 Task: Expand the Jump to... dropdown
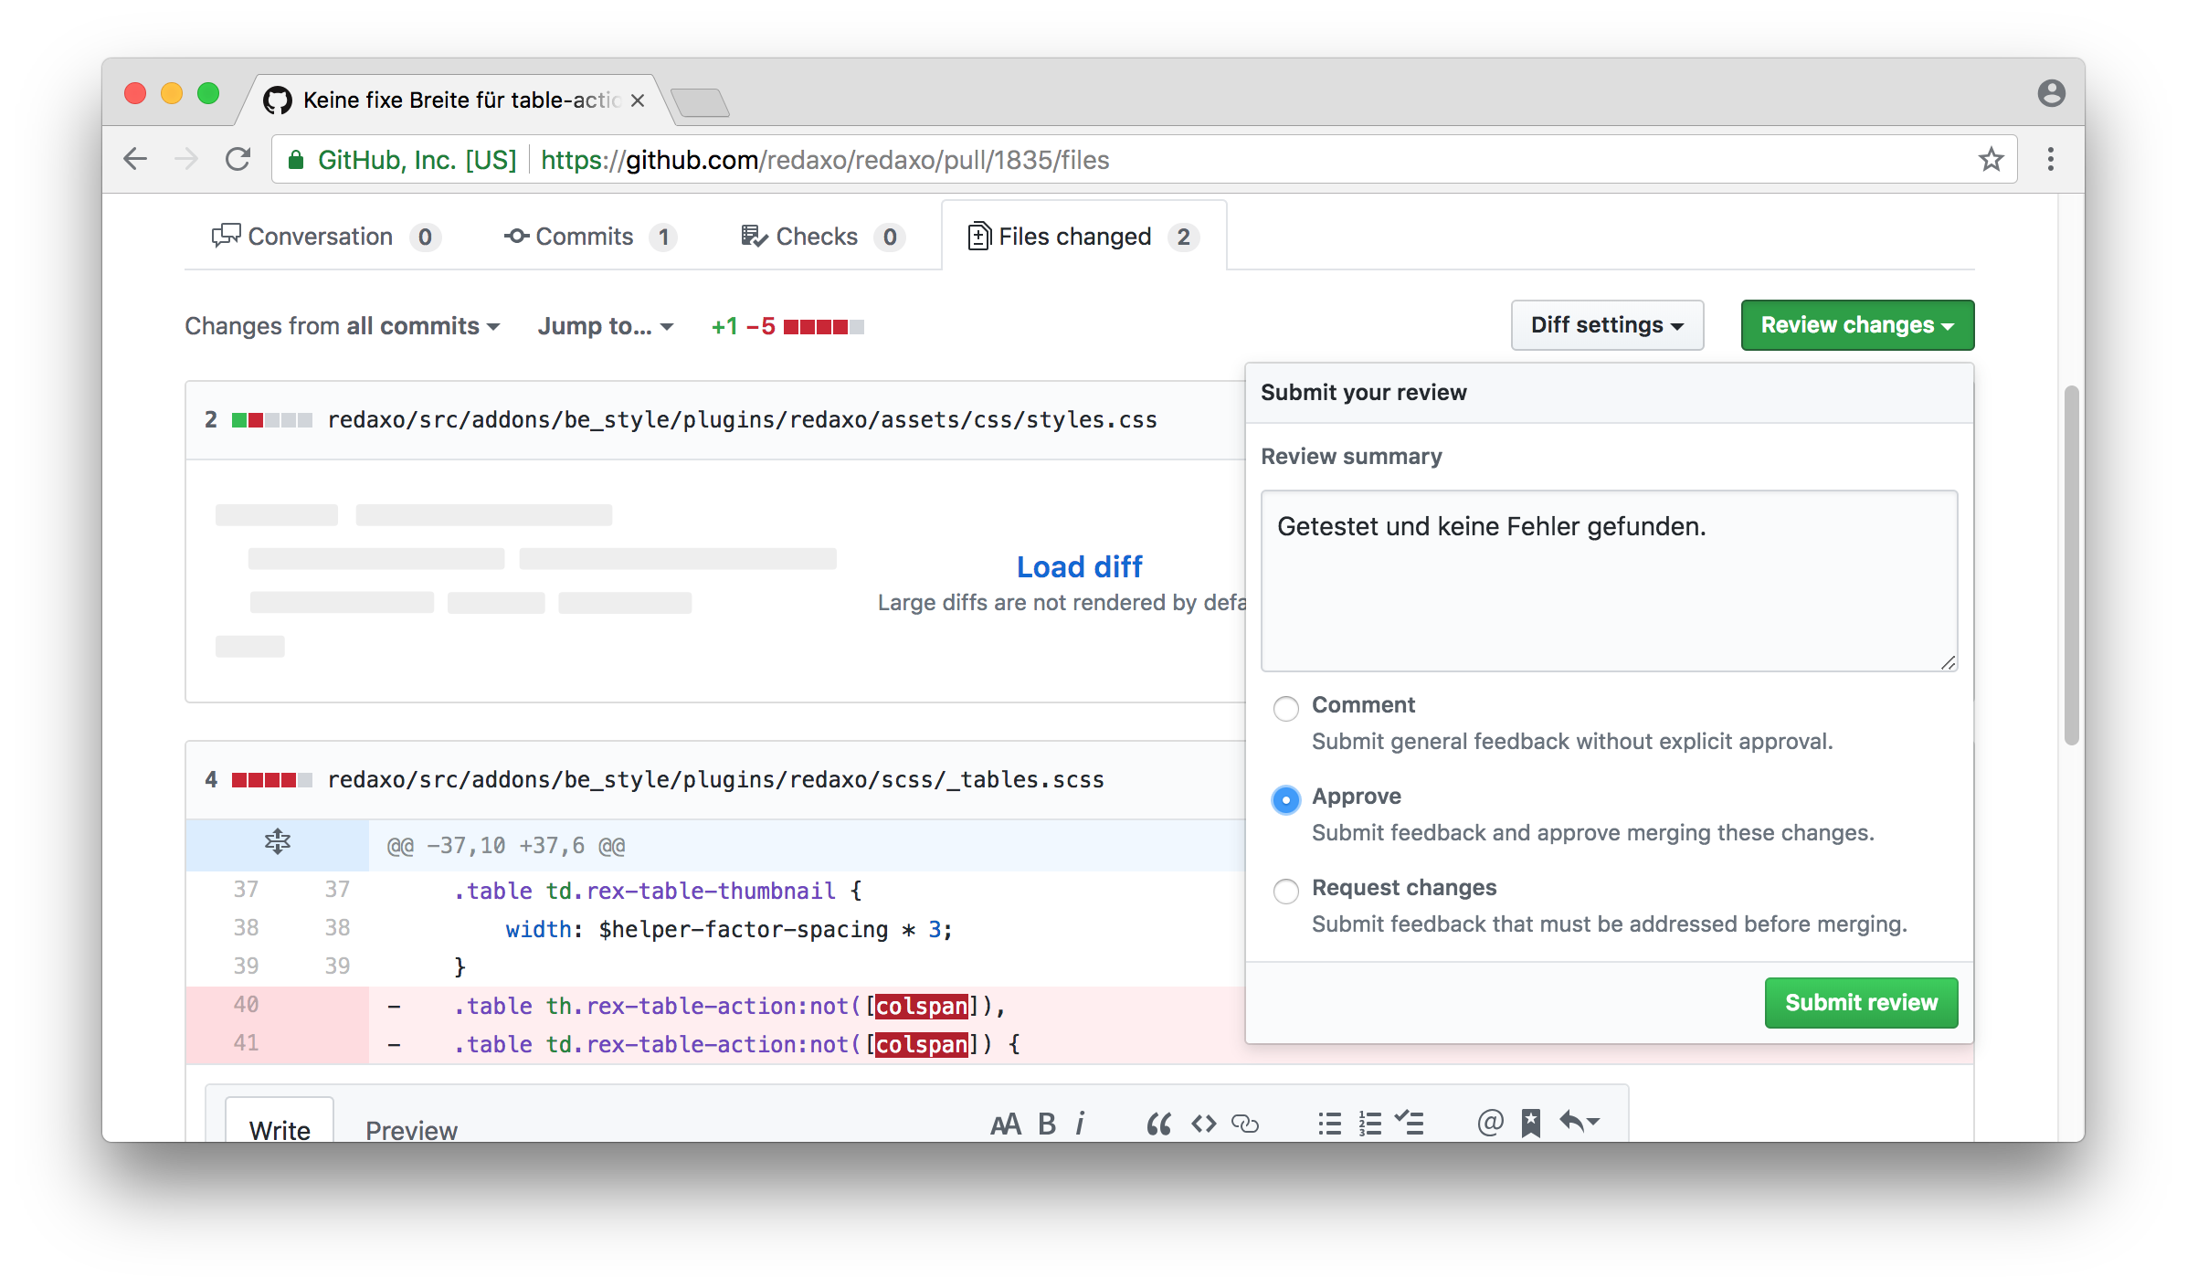(605, 326)
